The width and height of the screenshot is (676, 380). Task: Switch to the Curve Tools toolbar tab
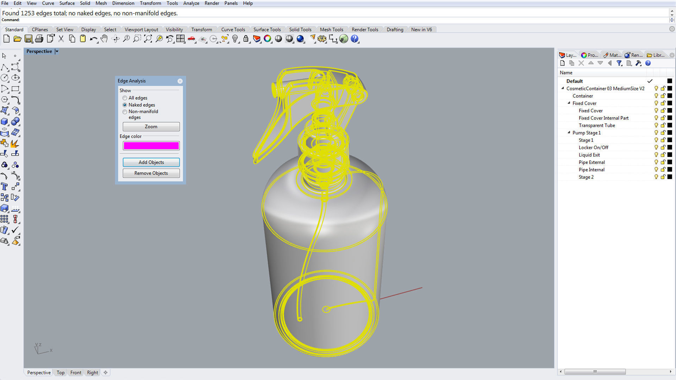point(233,30)
